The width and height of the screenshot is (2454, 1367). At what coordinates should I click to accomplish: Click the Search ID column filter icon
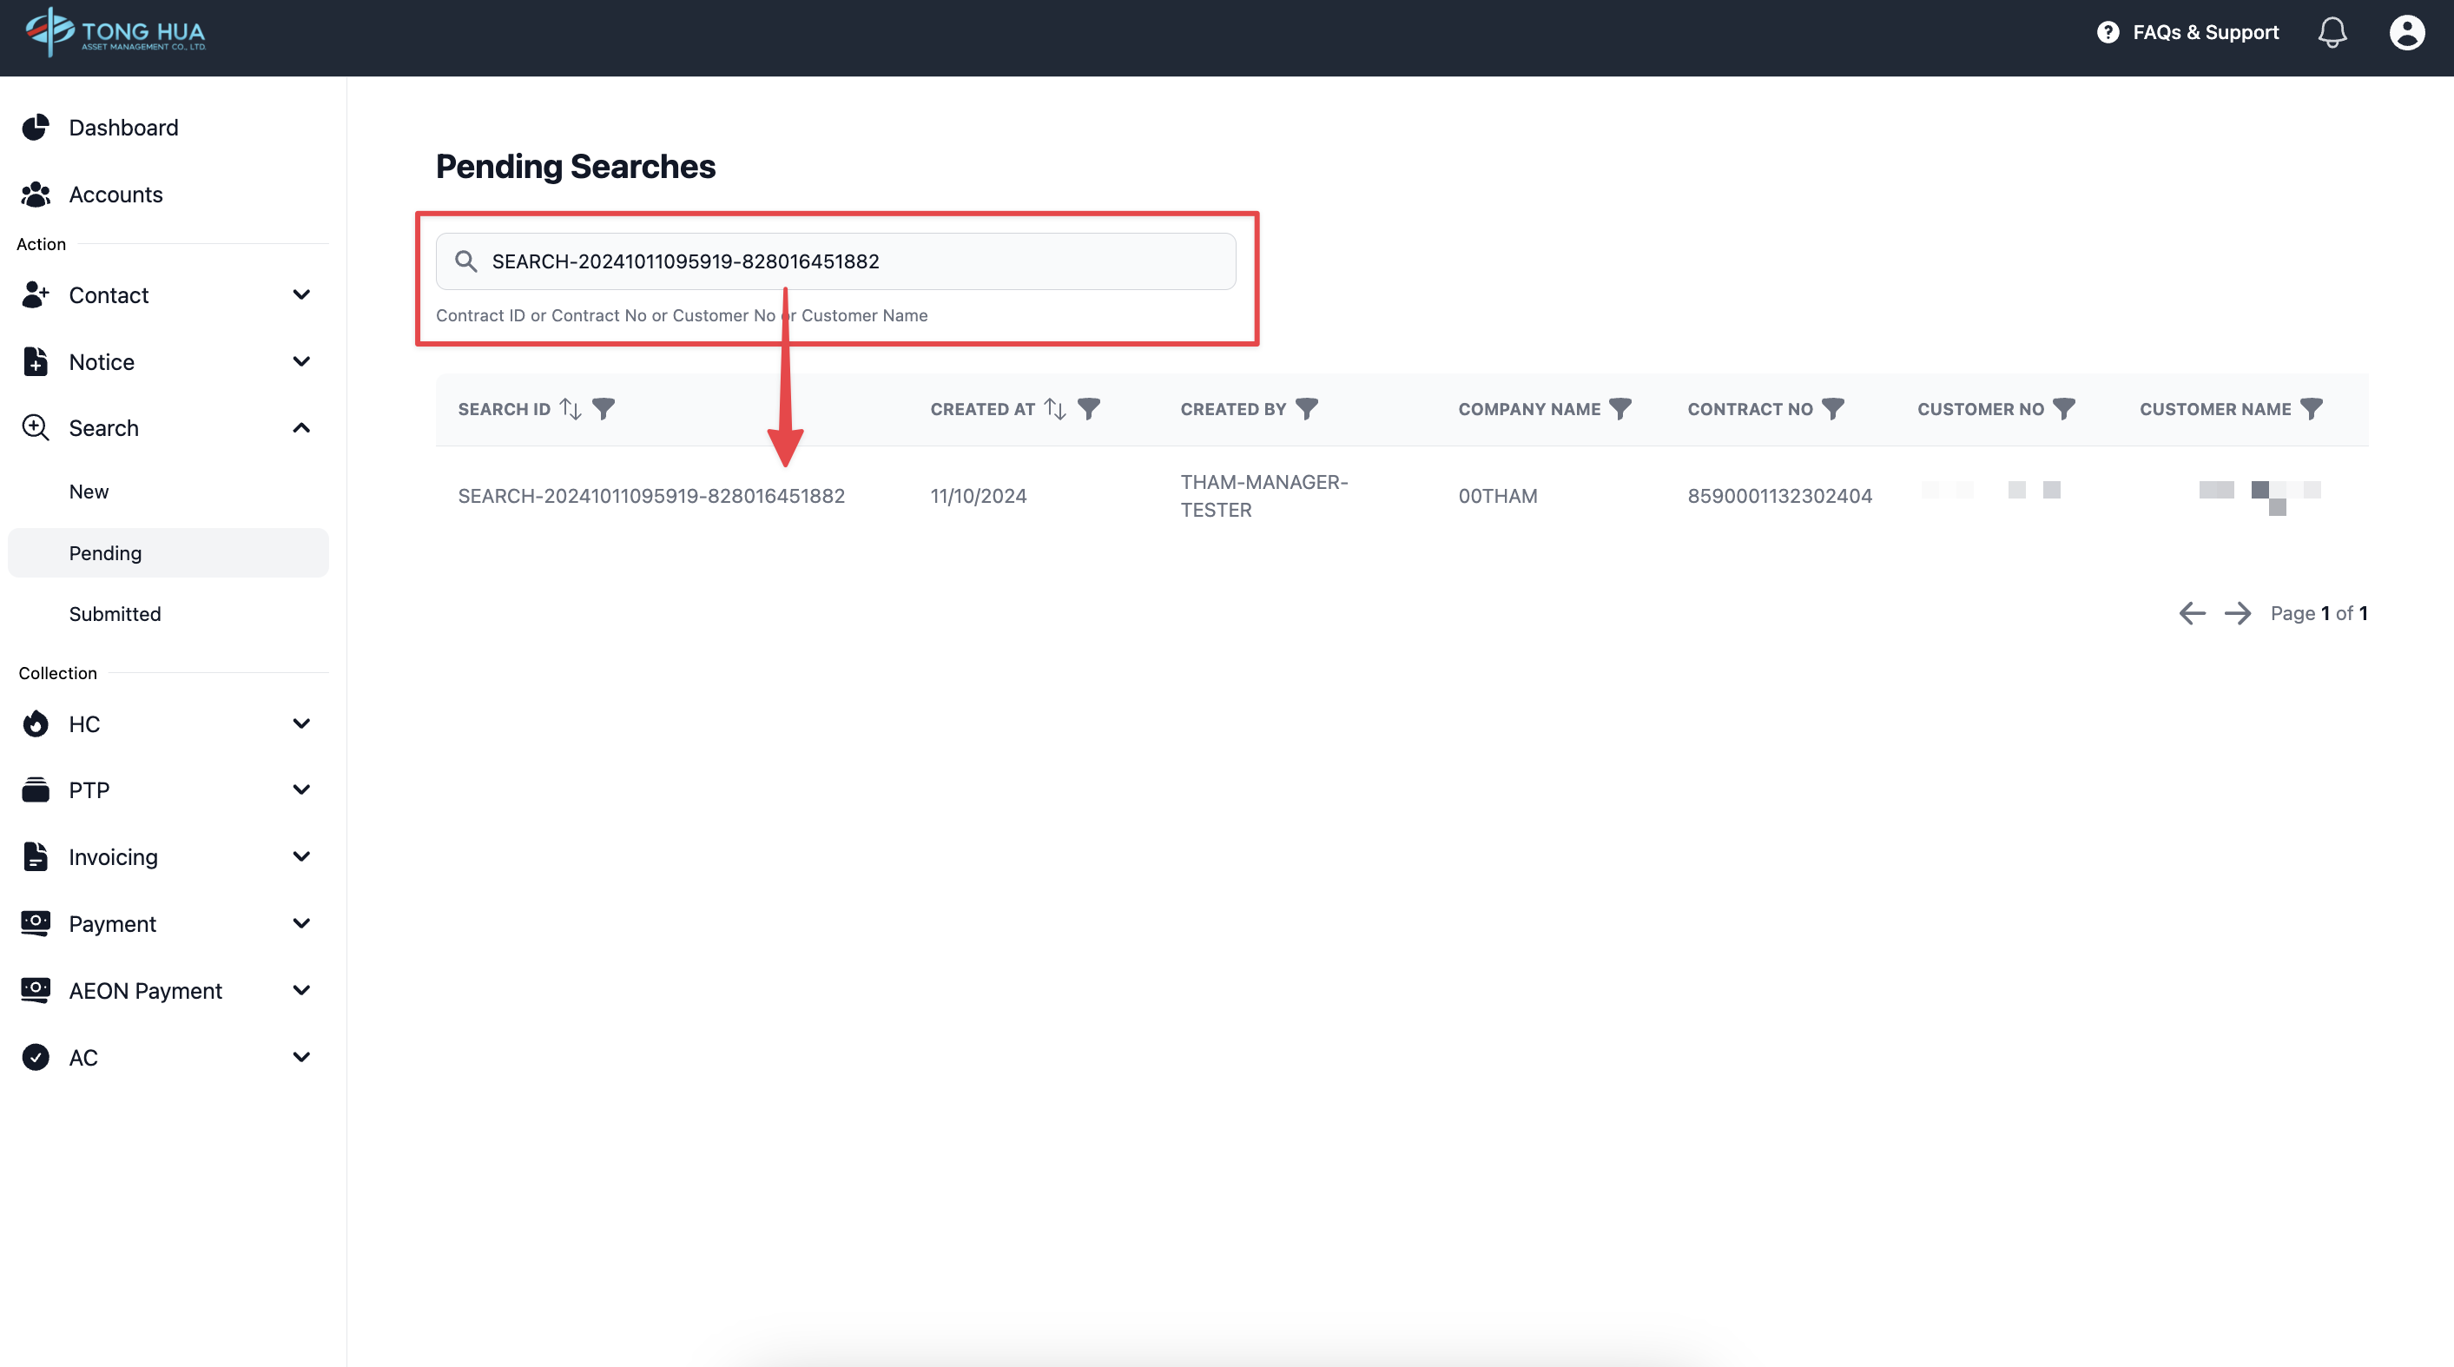coord(603,409)
